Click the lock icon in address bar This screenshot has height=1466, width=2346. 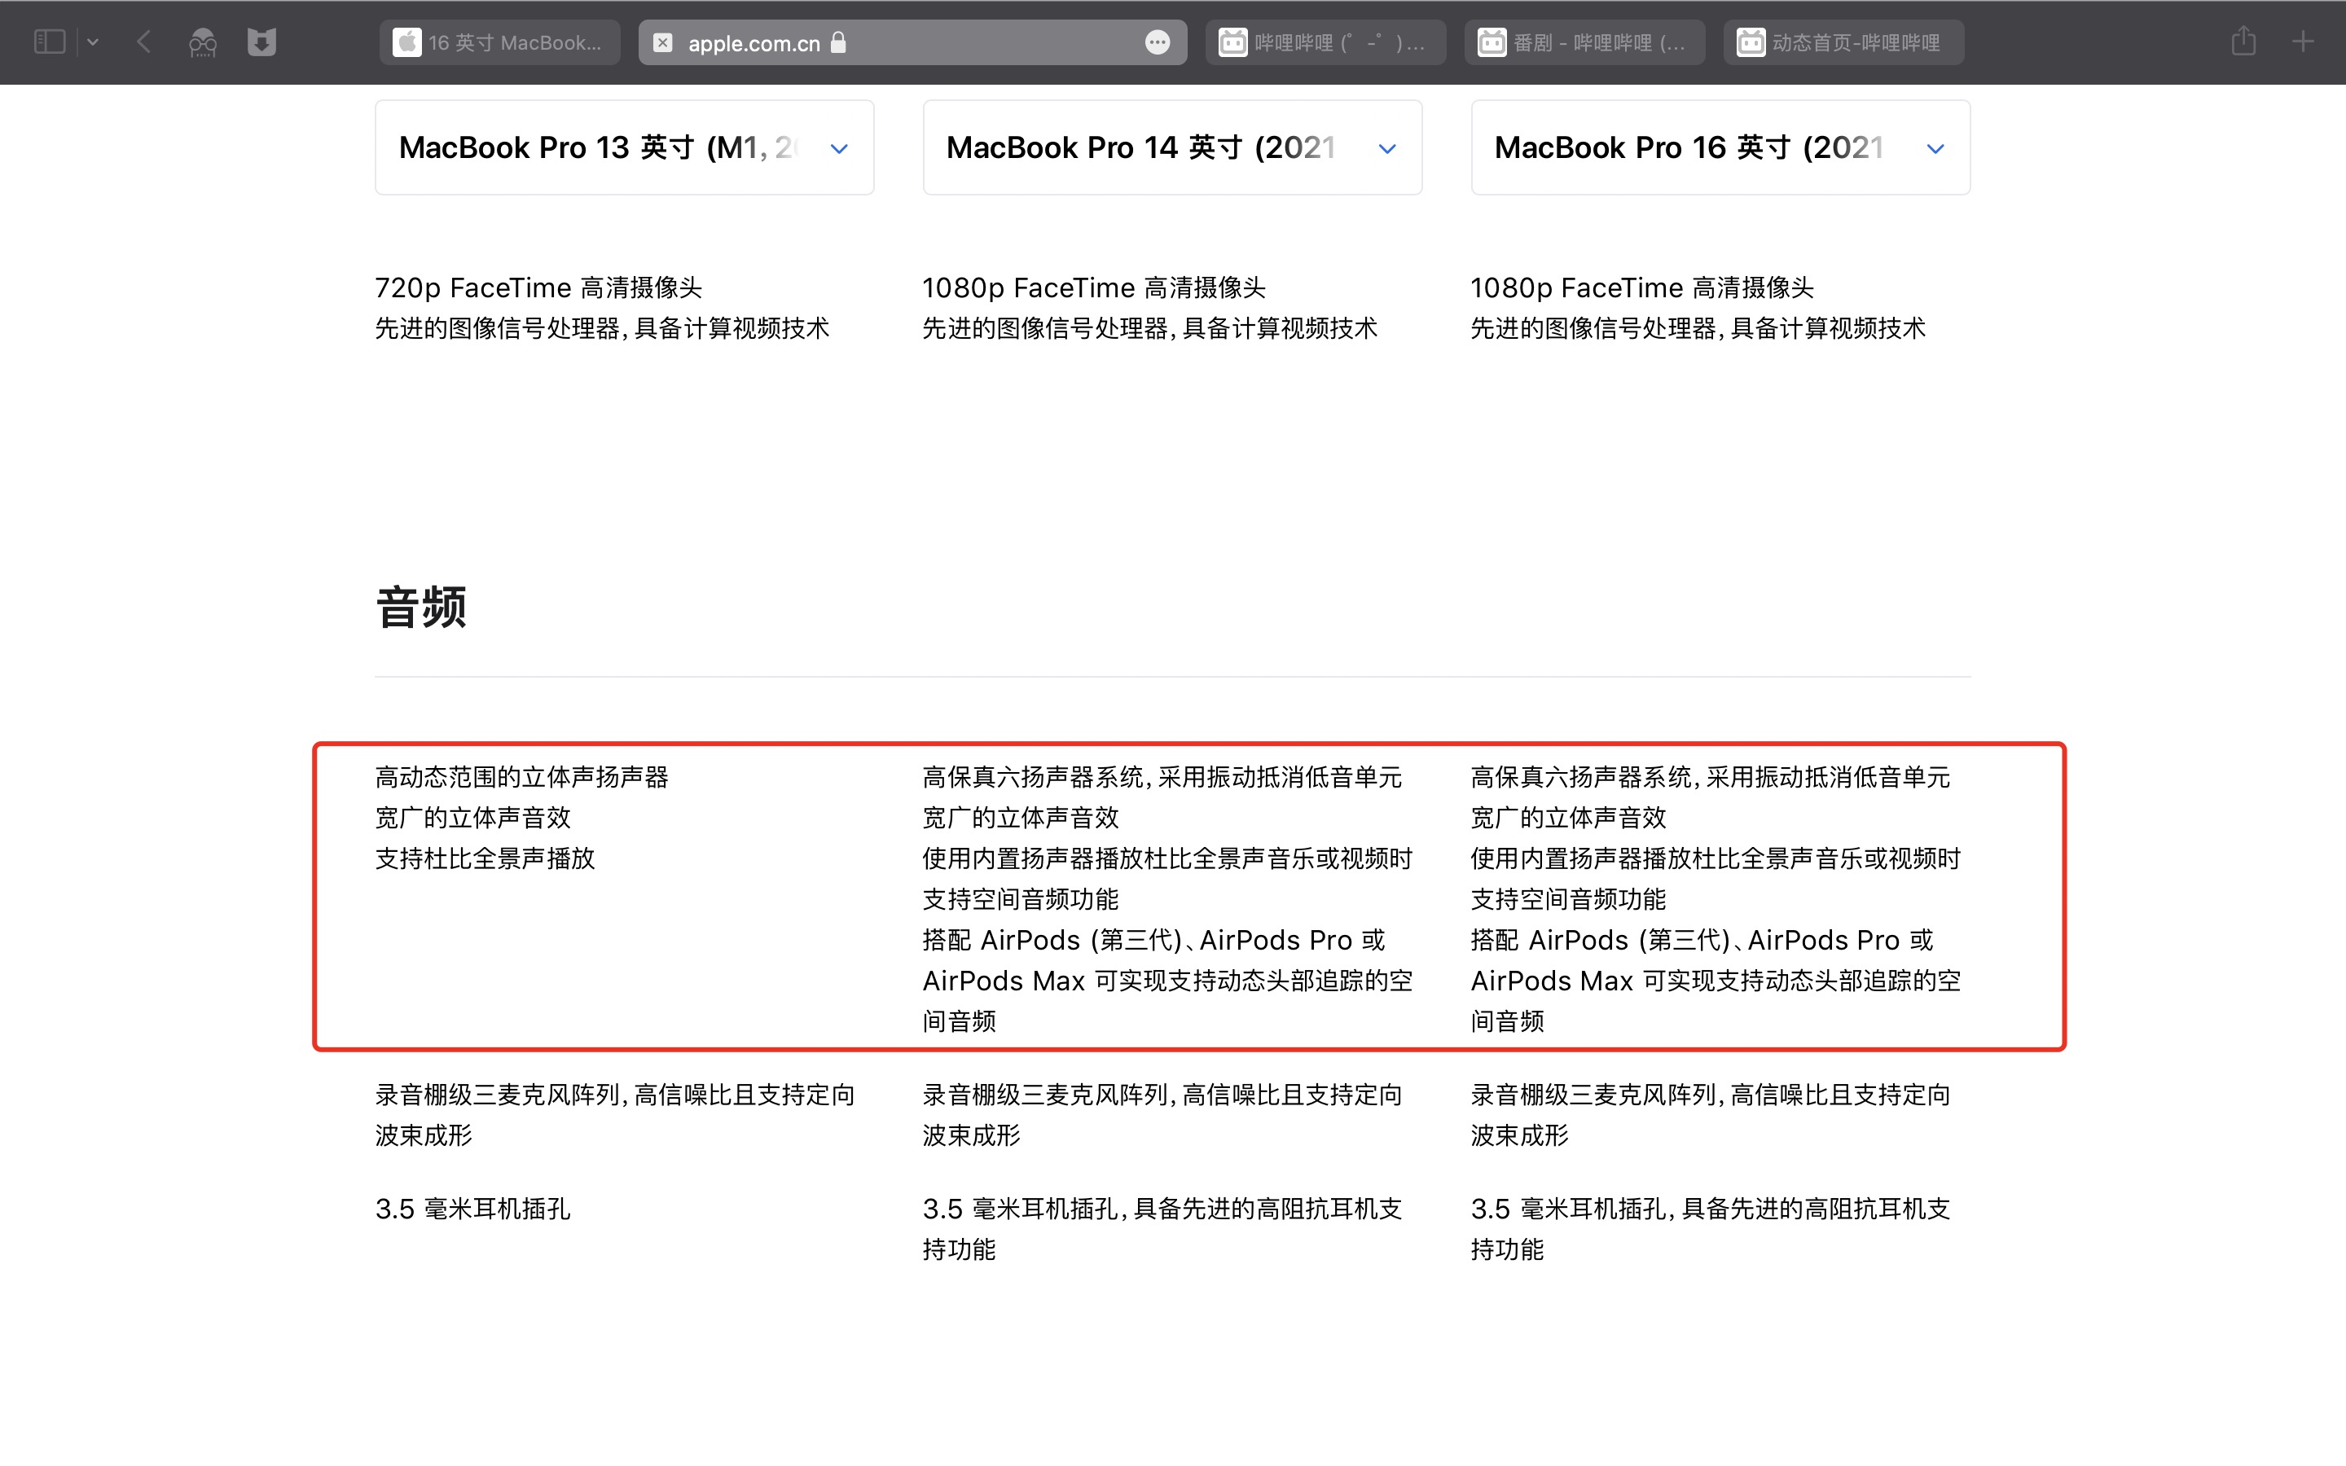click(x=838, y=42)
